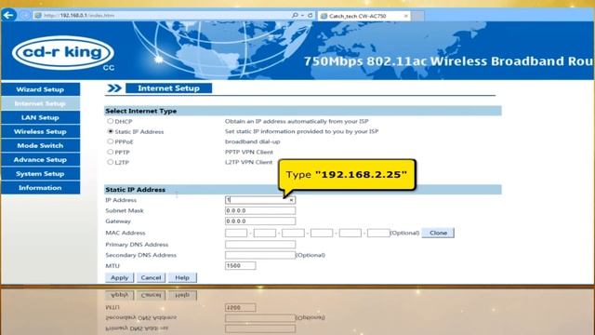Select the PPTP radio button
This screenshot has height=335, width=595.
click(x=110, y=152)
